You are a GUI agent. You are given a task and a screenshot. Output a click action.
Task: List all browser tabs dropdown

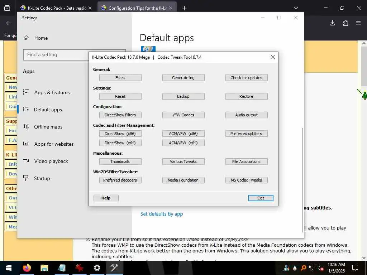pyautogui.click(x=296, y=8)
